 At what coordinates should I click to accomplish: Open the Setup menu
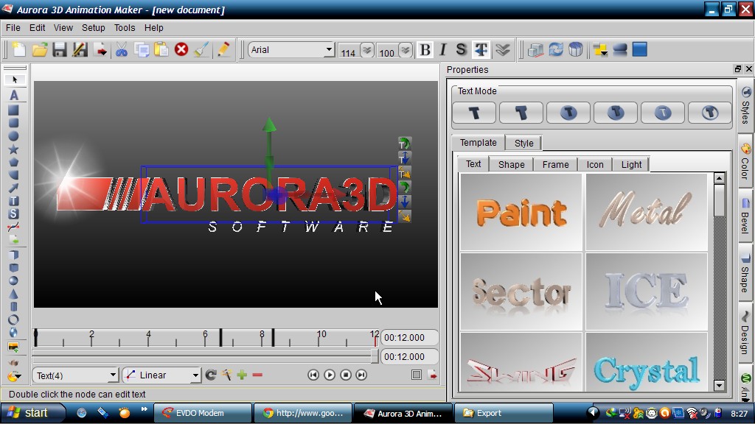94,28
